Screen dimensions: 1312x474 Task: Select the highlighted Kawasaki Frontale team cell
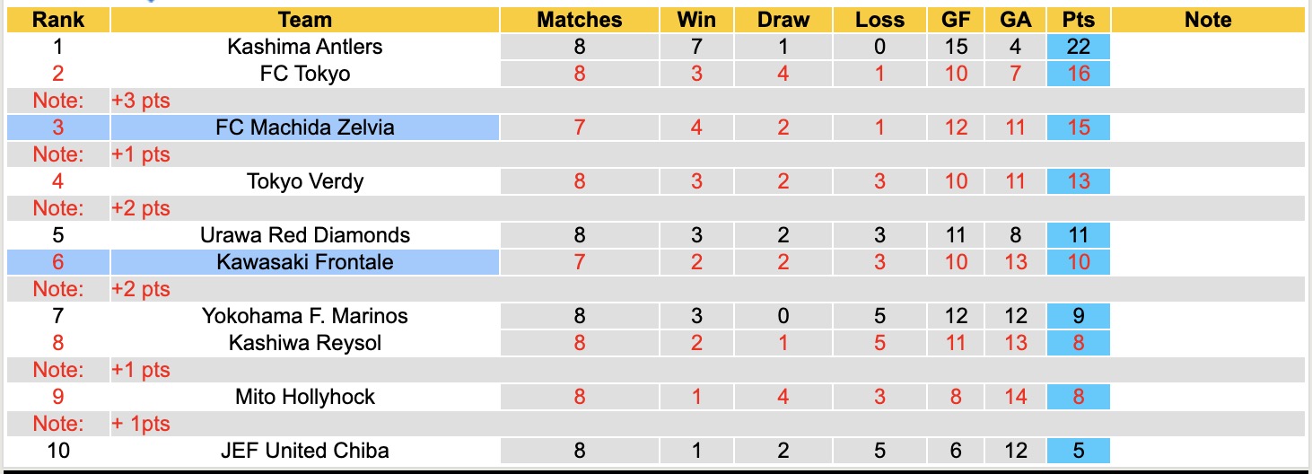coord(304,262)
